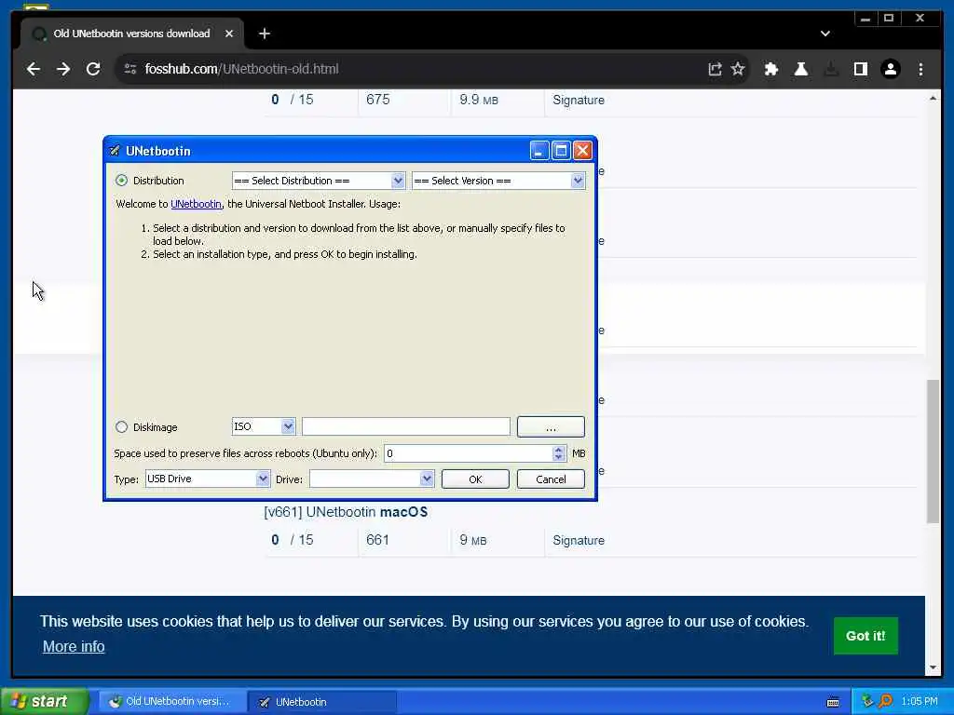Click the page vertical scrollbar thumb
This screenshot has height=715, width=954.
(933, 452)
